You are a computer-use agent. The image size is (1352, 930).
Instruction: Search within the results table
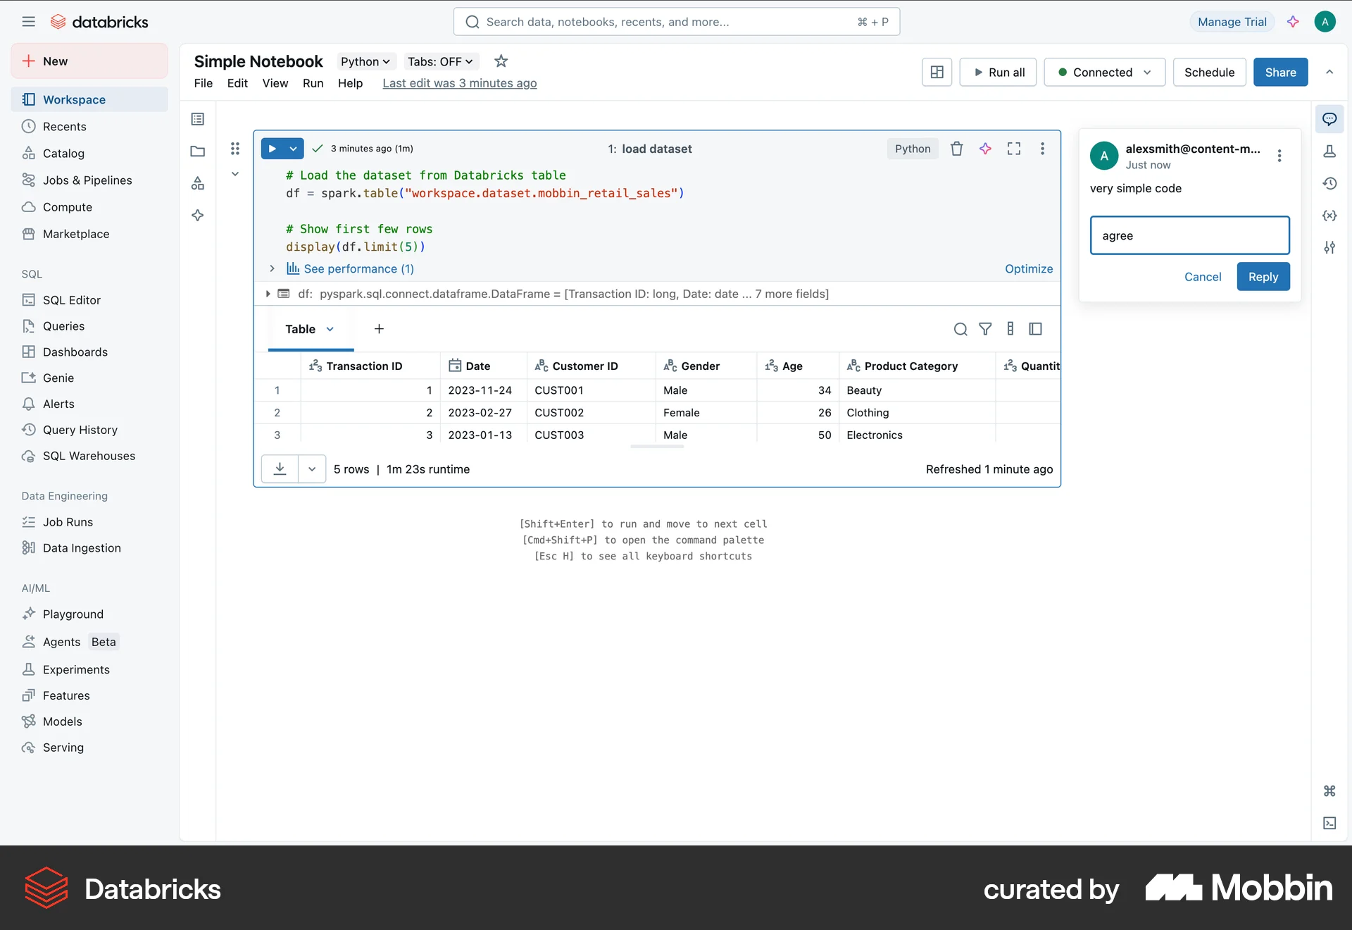(x=960, y=329)
